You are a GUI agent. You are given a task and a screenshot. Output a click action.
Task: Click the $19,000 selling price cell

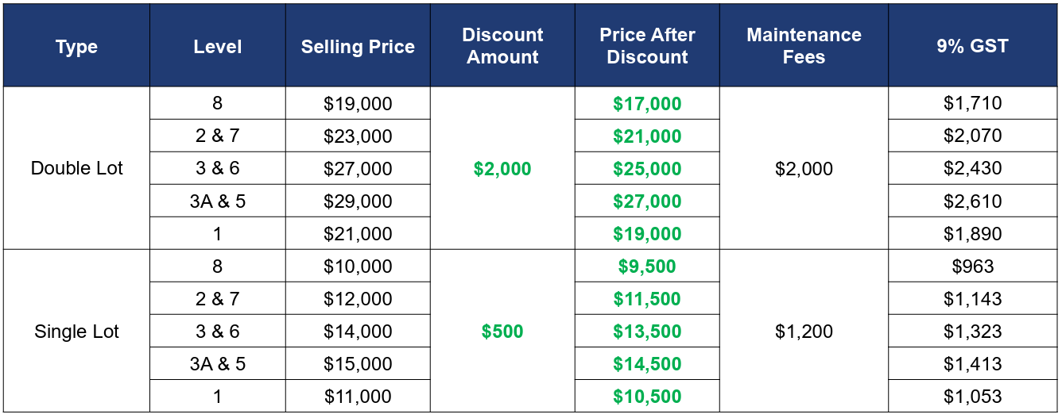[358, 103]
